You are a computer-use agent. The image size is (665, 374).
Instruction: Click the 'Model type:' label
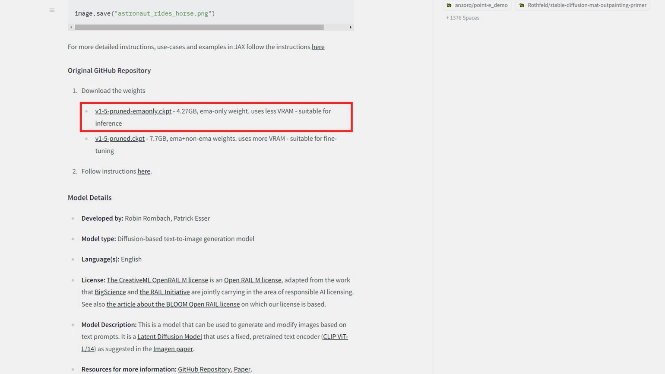pyautogui.click(x=98, y=239)
